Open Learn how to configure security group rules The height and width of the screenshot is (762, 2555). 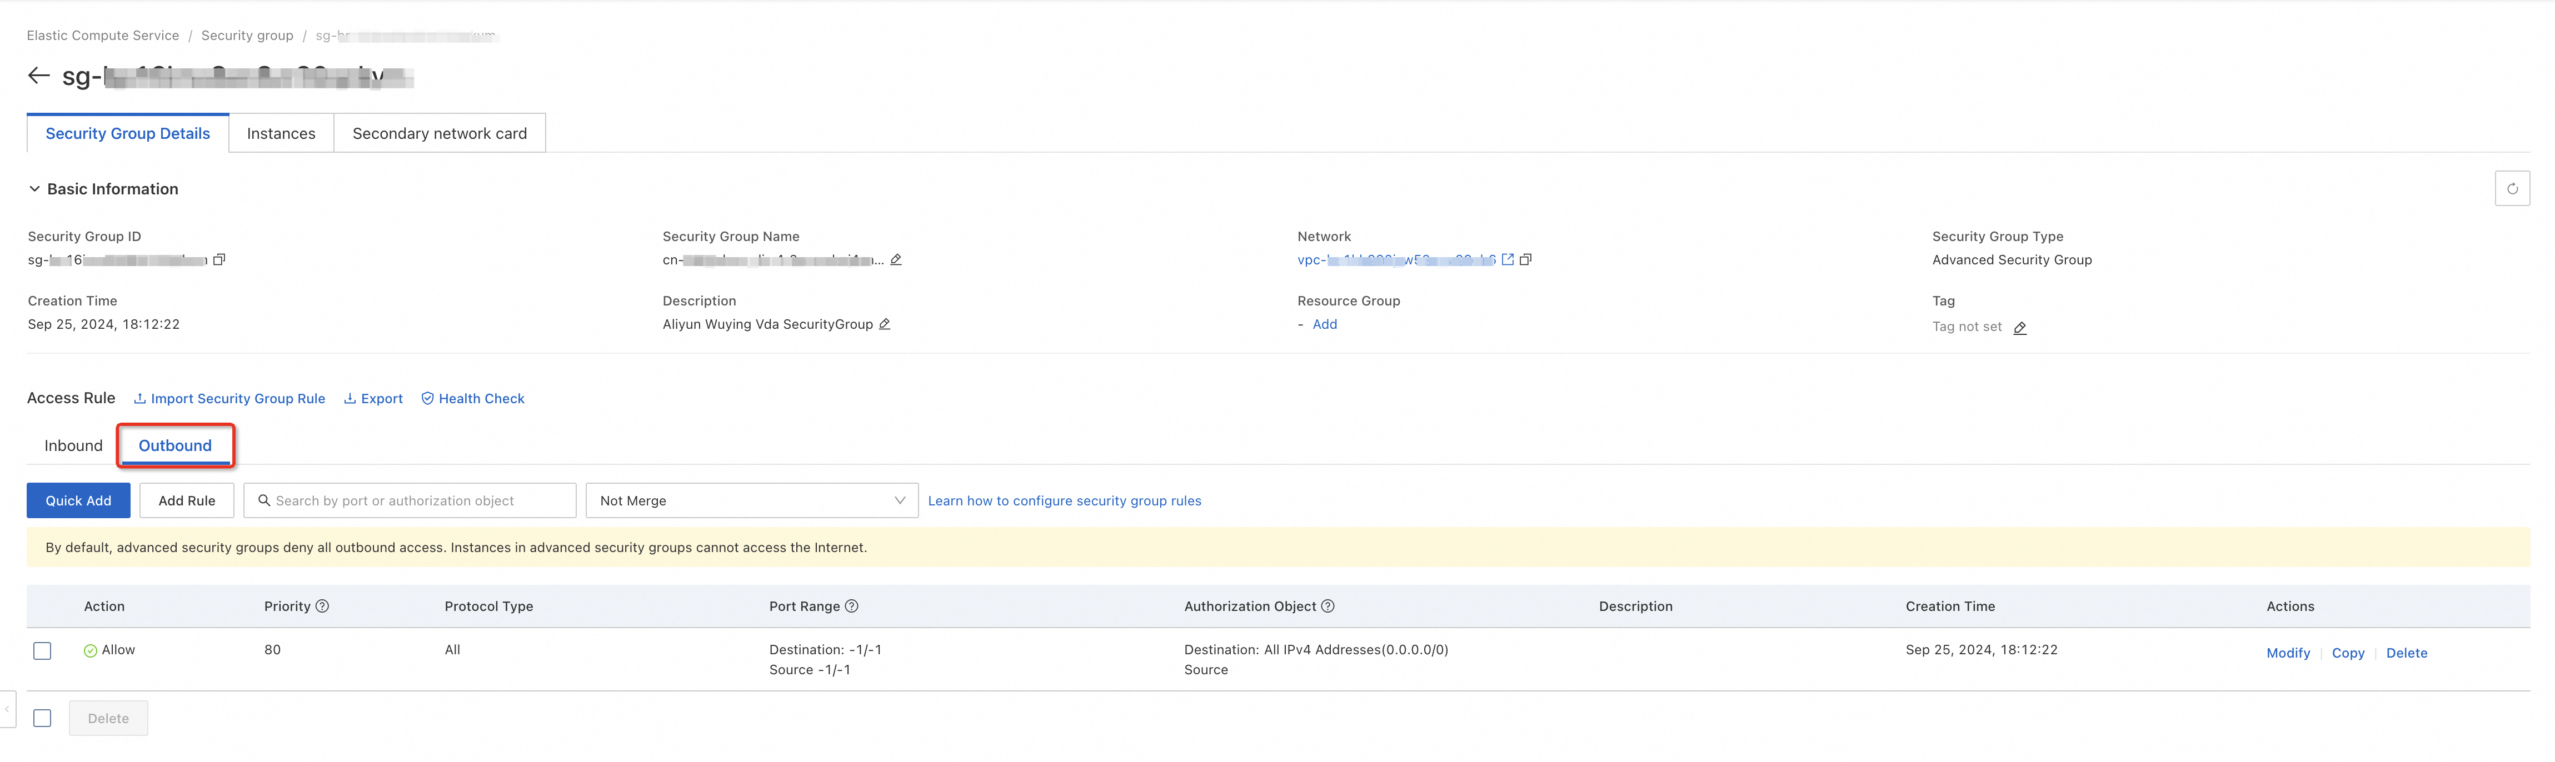1064,502
